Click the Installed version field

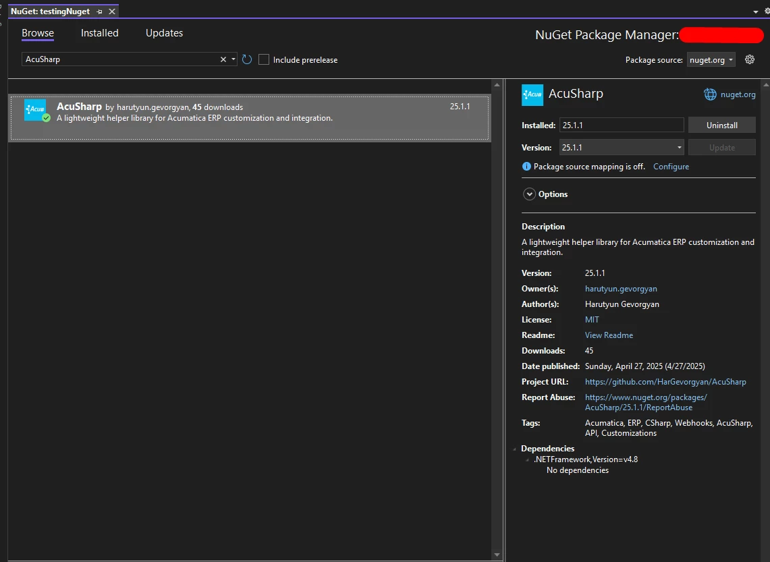(x=622, y=125)
